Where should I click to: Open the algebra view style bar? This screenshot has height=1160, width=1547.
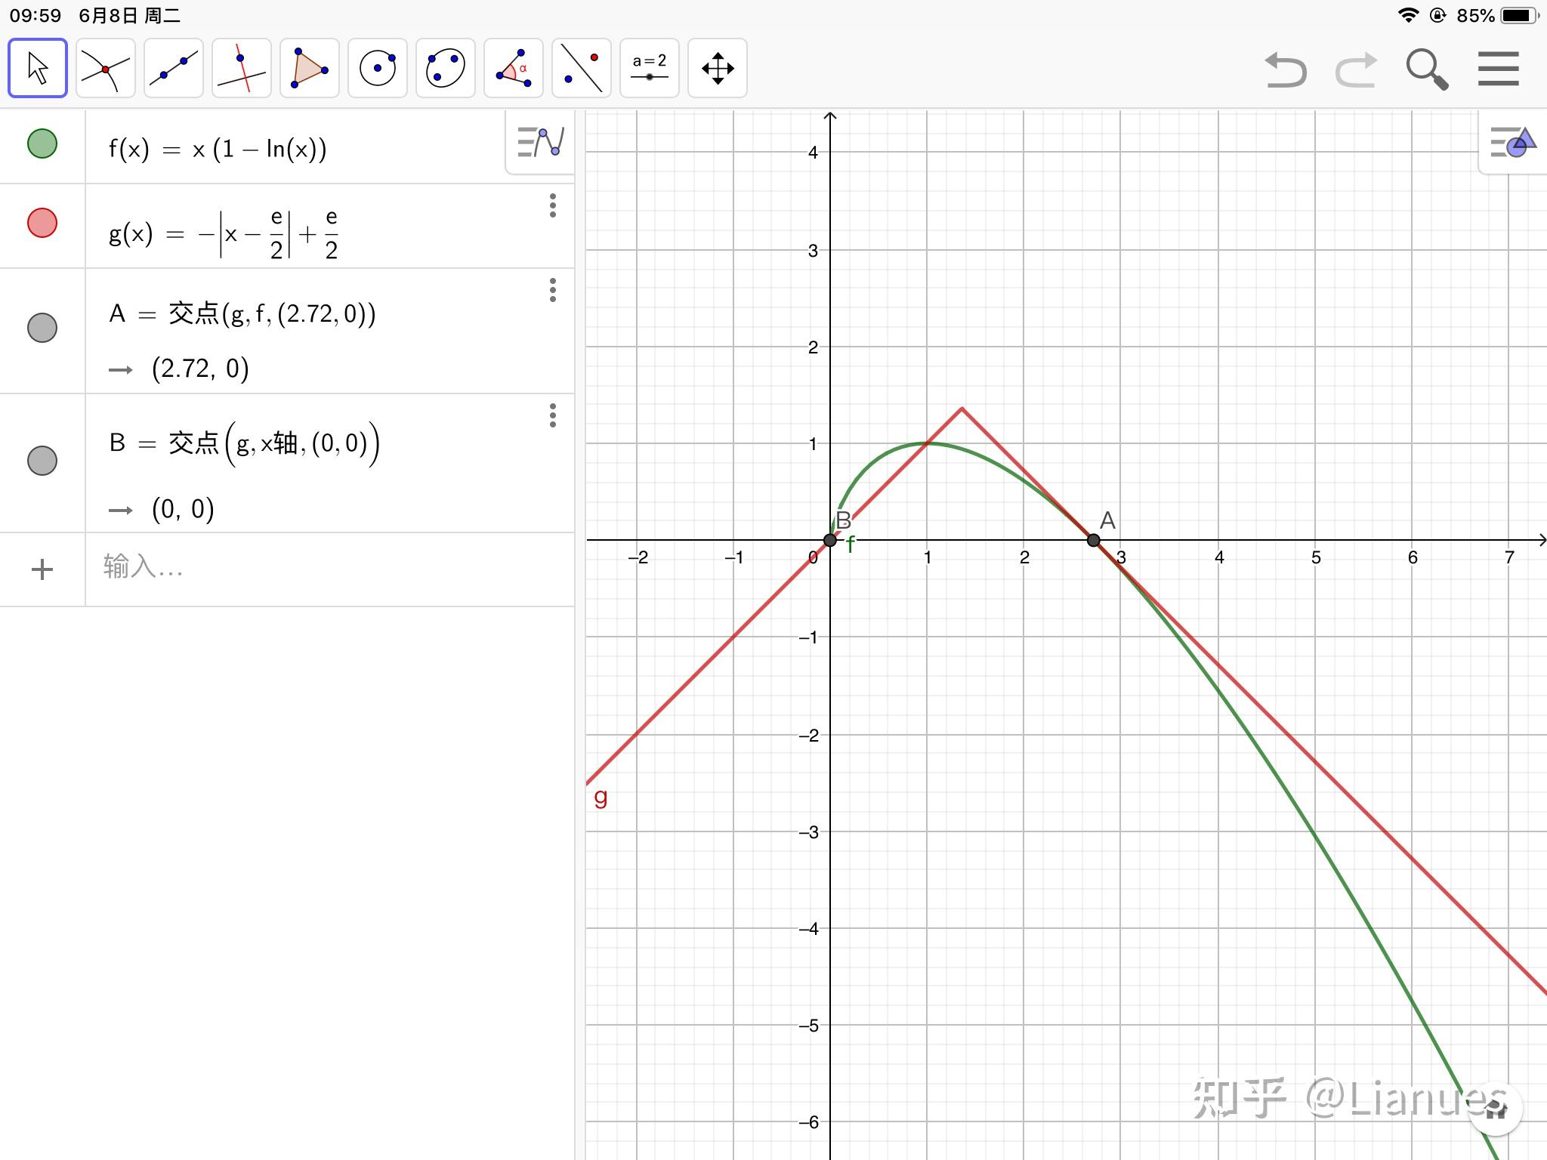[540, 142]
